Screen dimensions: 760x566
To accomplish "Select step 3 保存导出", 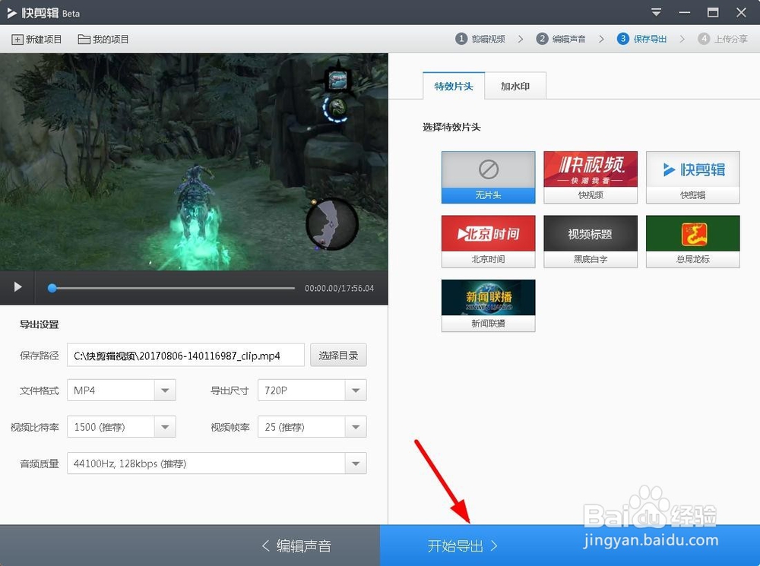I will click(x=641, y=39).
